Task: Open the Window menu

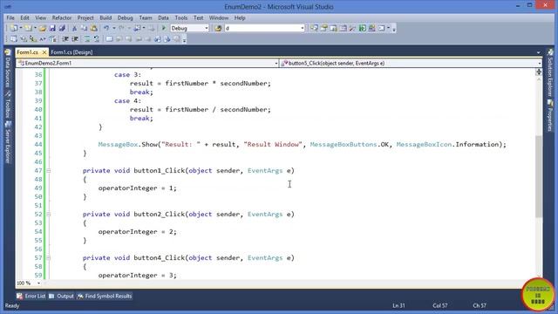Action: [219, 17]
